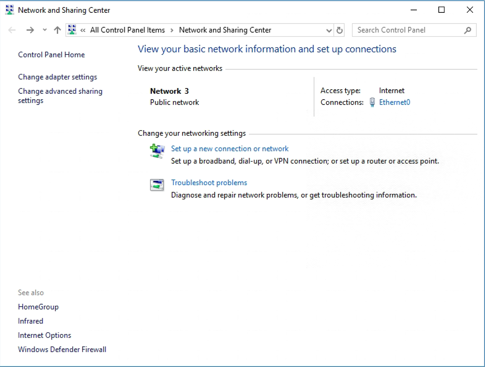Open Windows Defender Firewall link
Viewport: 485px width, 367px height.
pyautogui.click(x=62, y=350)
